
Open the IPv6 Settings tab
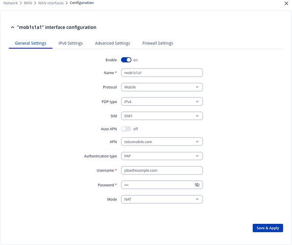71,43
